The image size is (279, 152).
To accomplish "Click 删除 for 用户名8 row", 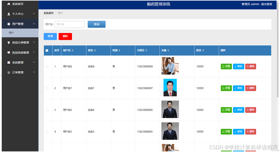I will pos(250,66).
